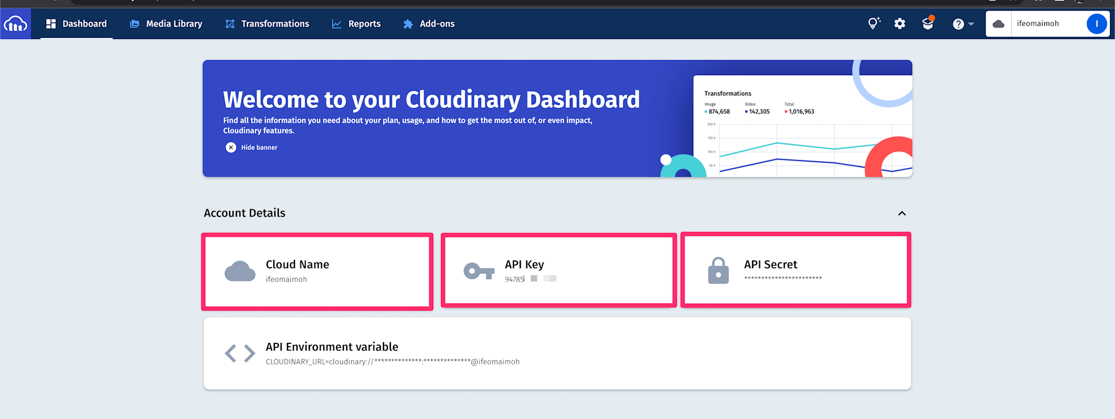Viewport: 1115px width, 419px height.
Task: Click the Dashboard grid icon
Action: pos(51,24)
